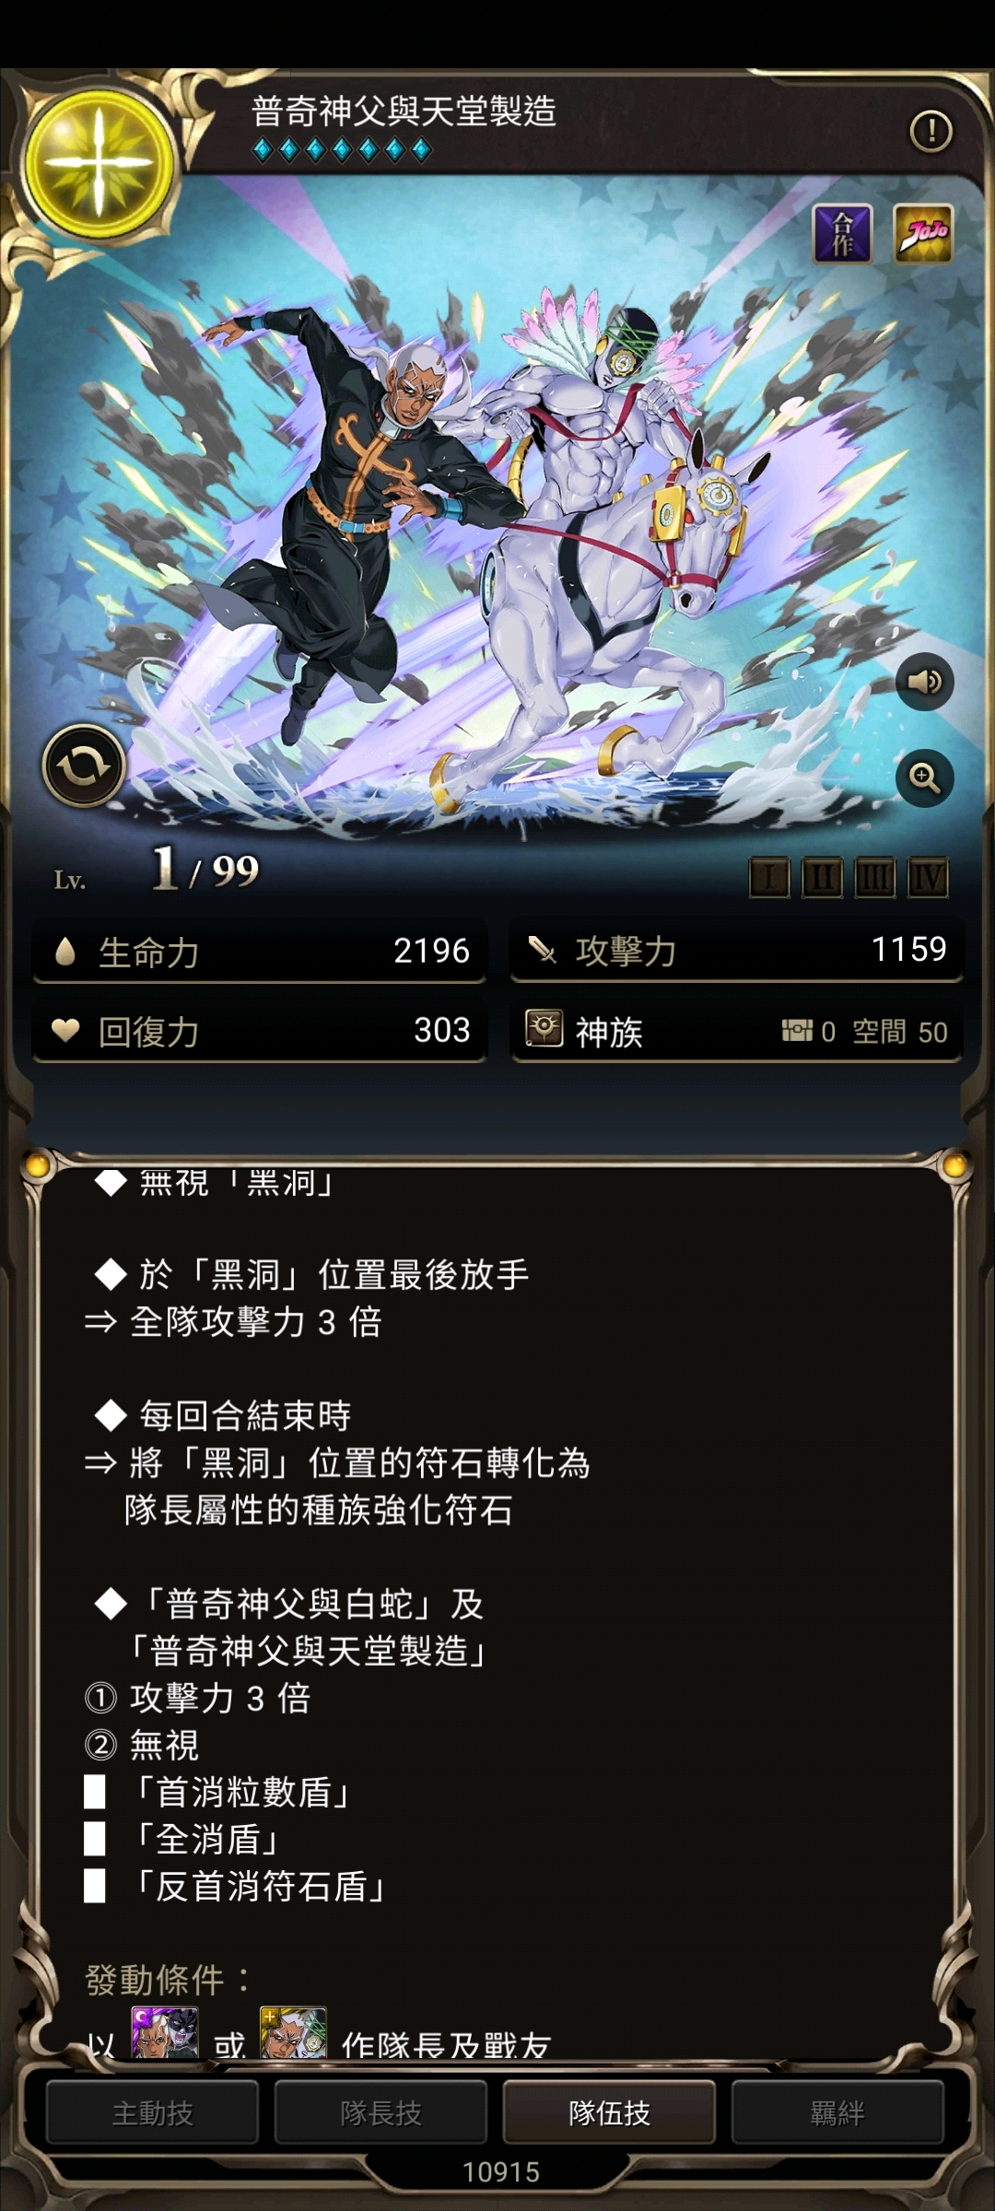
Task: Open the 隊伍技 tab
Action: (x=610, y=2112)
